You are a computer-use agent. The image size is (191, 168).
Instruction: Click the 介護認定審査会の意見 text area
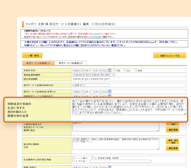tap(116, 127)
